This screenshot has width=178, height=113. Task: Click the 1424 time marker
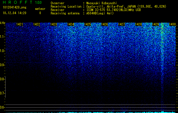[x=71, y=24]
